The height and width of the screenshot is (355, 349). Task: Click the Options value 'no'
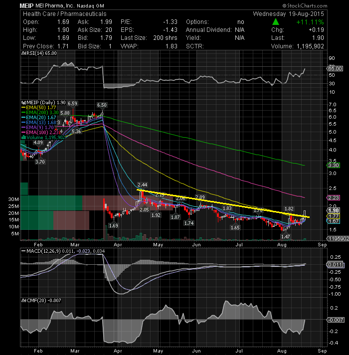pos(241,22)
